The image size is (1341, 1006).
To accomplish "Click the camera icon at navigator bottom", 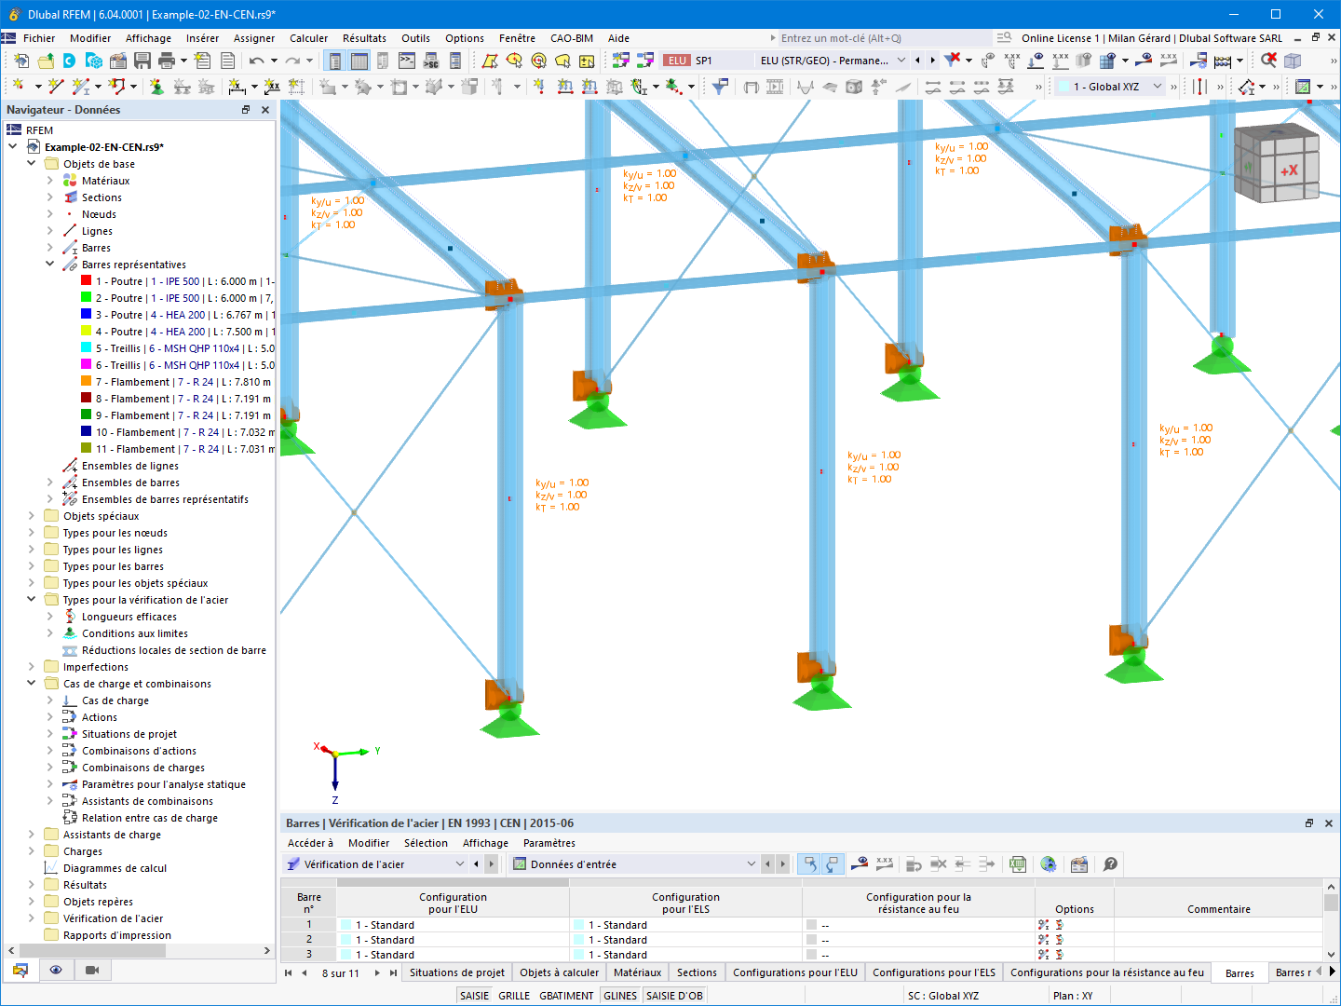I will pos(92,970).
